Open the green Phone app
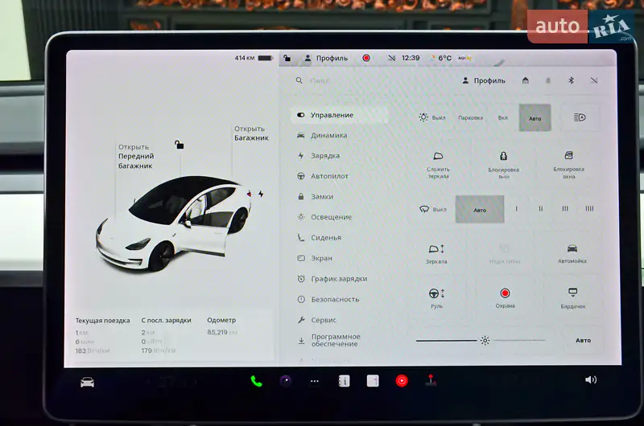Viewport: 644px width, 426px height. 256,381
